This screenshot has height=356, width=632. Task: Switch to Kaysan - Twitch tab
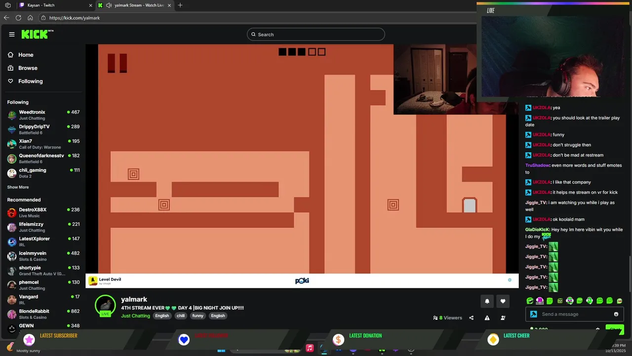tap(56, 5)
